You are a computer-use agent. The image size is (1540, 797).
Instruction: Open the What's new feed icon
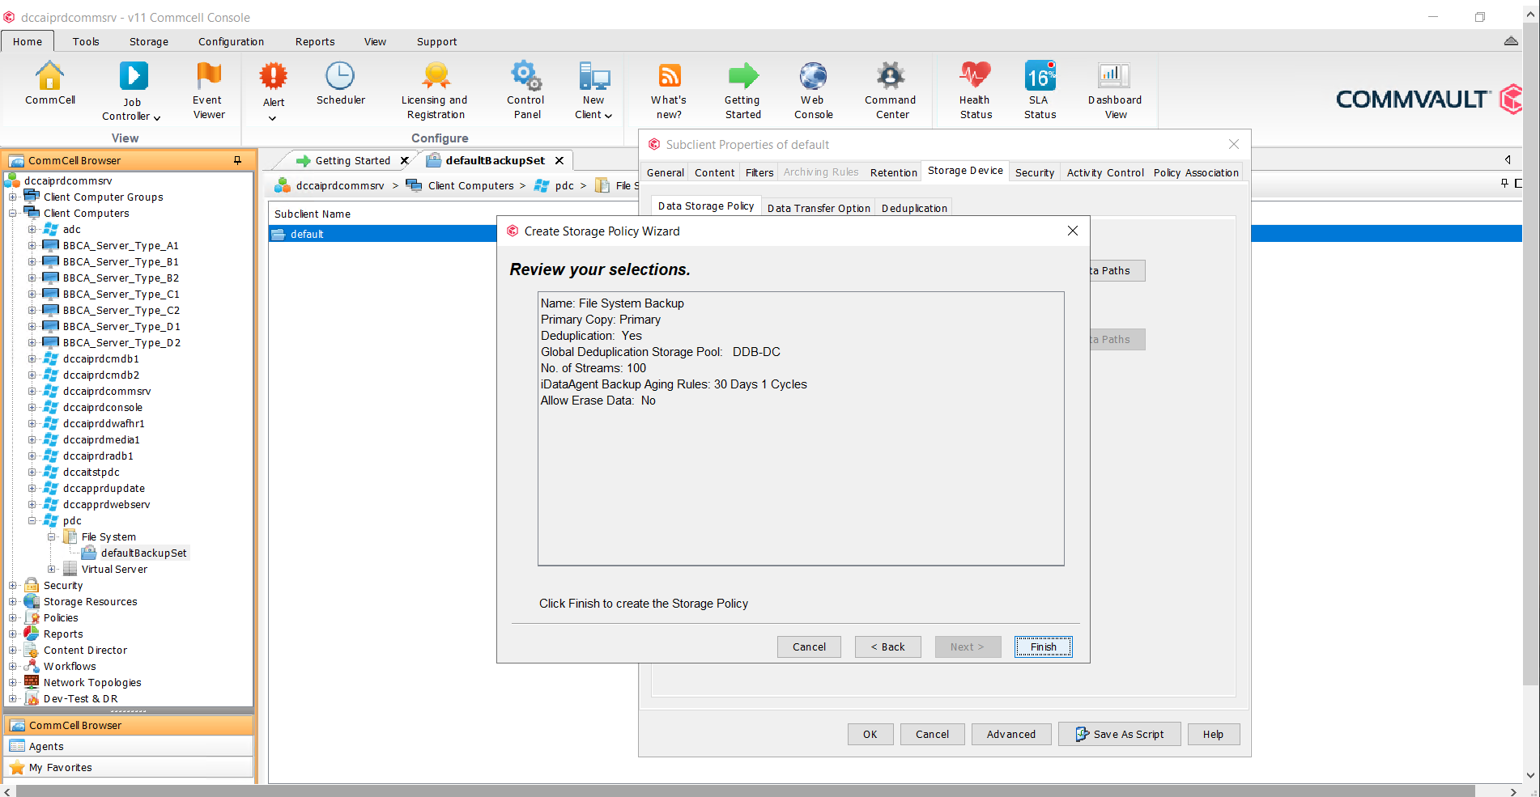pos(670,76)
